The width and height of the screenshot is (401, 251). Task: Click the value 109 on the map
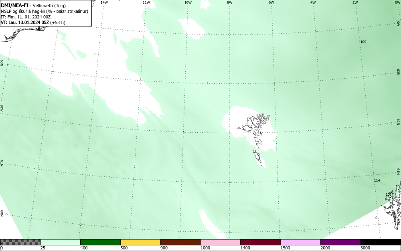click(363, 42)
